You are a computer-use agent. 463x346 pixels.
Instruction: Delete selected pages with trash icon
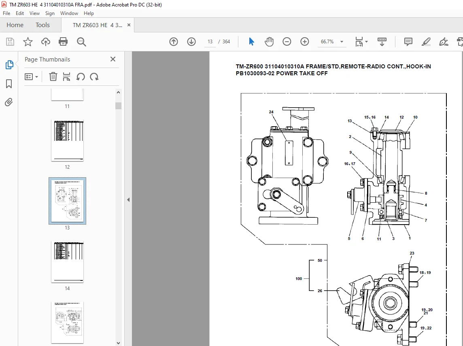click(53, 77)
